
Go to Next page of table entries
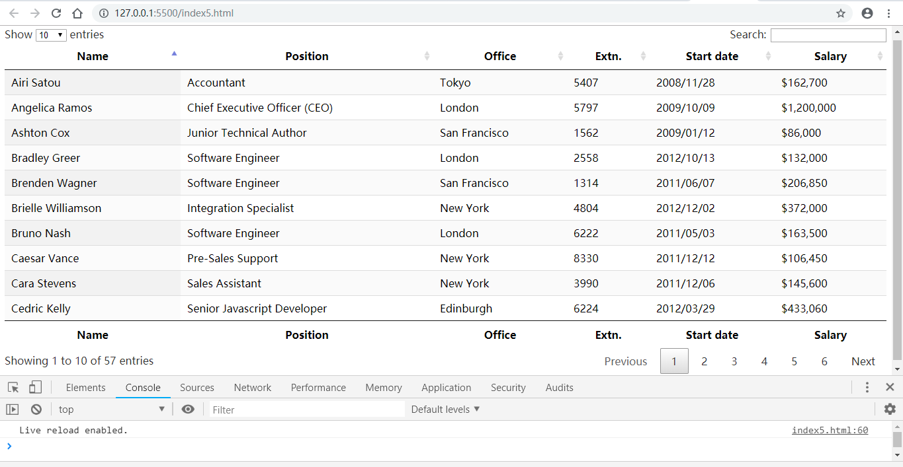tap(863, 361)
